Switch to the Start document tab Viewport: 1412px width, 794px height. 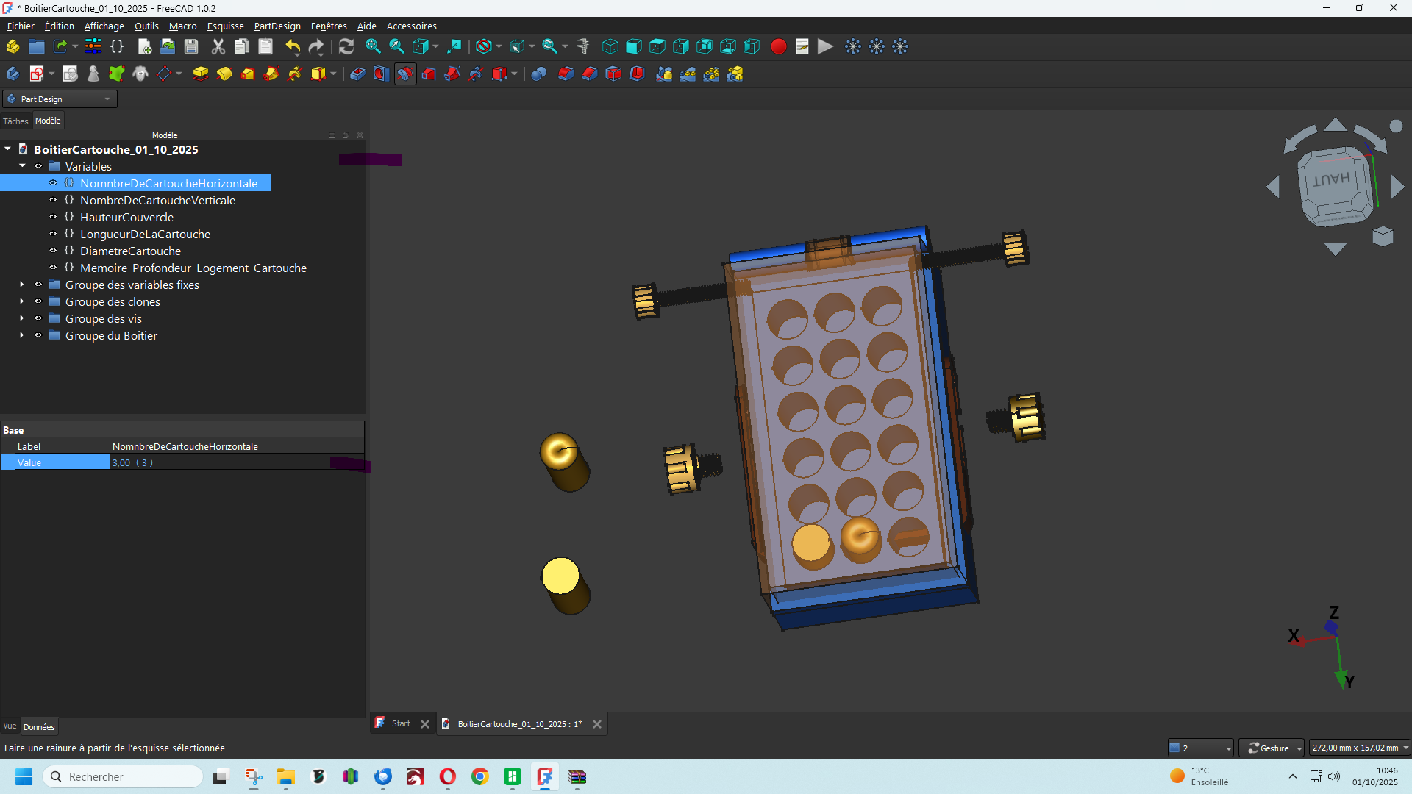coord(400,723)
